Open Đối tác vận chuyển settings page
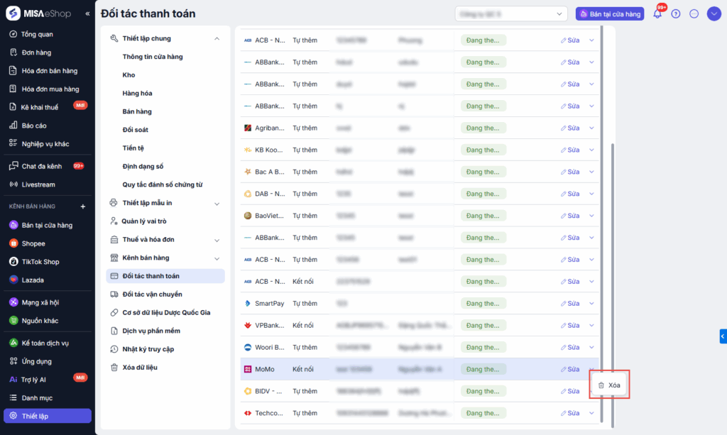Image resolution: width=727 pixels, height=435 pixels. (152, 294)
